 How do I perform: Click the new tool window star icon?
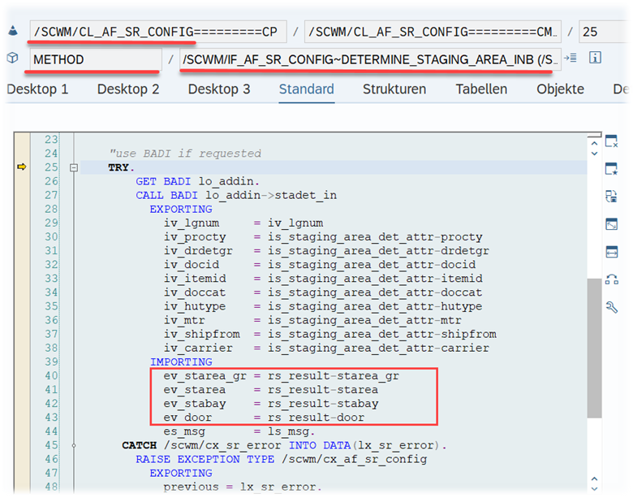tap(611, 169)
